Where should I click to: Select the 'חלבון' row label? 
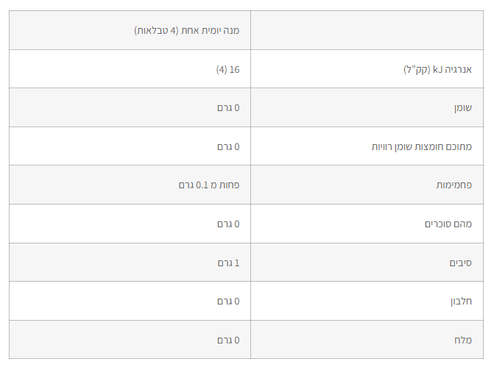click(460, 302)
